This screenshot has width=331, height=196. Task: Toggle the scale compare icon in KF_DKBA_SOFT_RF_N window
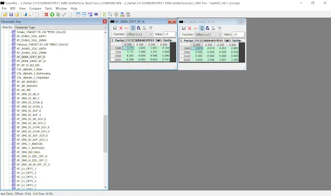tap(133, 28)
